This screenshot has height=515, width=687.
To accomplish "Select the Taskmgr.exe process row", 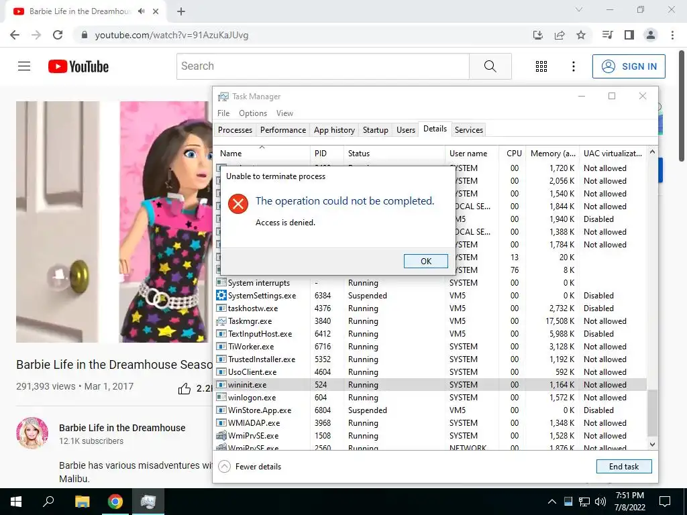I will click(430, 321).
